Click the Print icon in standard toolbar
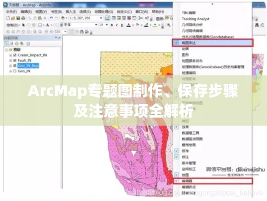 click(23, 18)
